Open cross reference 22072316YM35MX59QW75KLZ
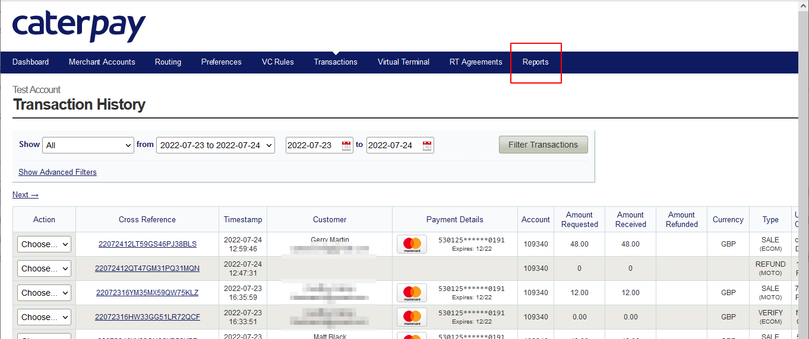The height and width of the screenshot is (339, 809). coord(147,293)
